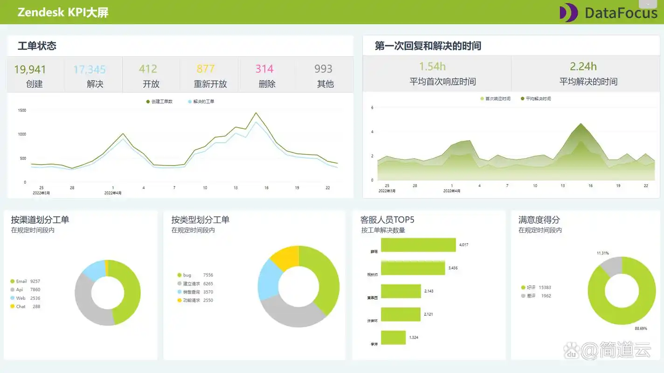Click the 按渠道划分工单 panel title
The height and width of the screenshot is (373, 664).
[40, 220]
